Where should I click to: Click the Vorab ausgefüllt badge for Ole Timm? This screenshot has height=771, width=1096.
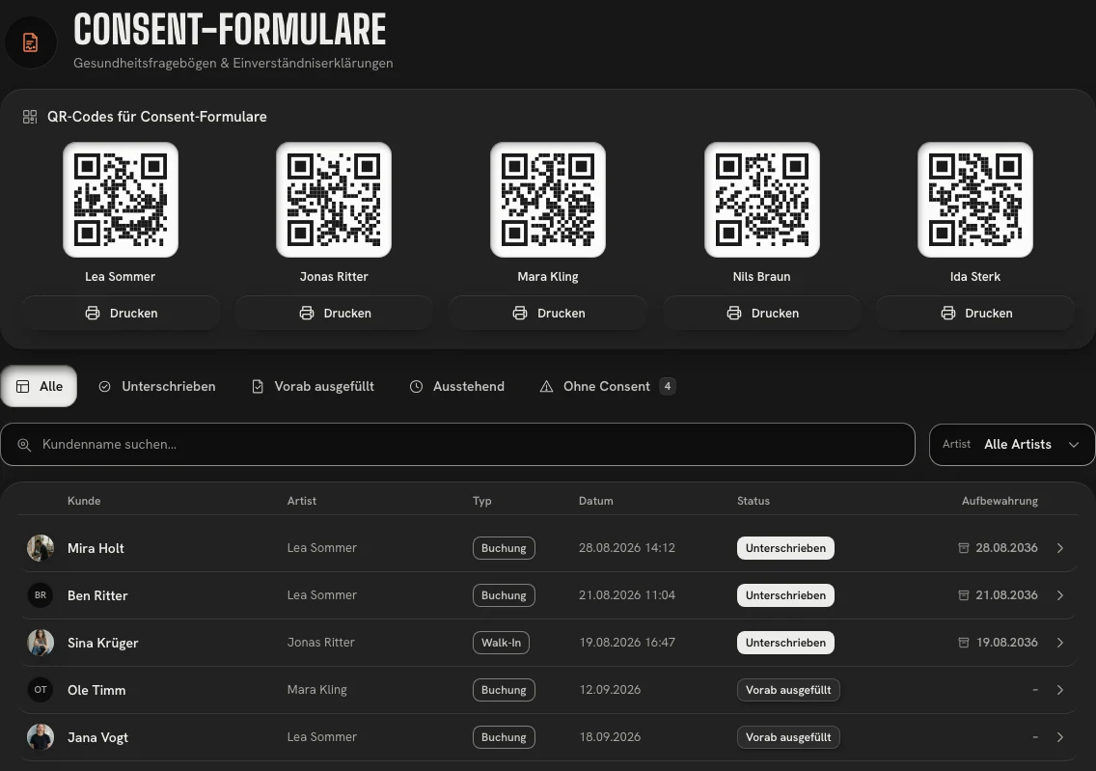[x=788, y=690]
